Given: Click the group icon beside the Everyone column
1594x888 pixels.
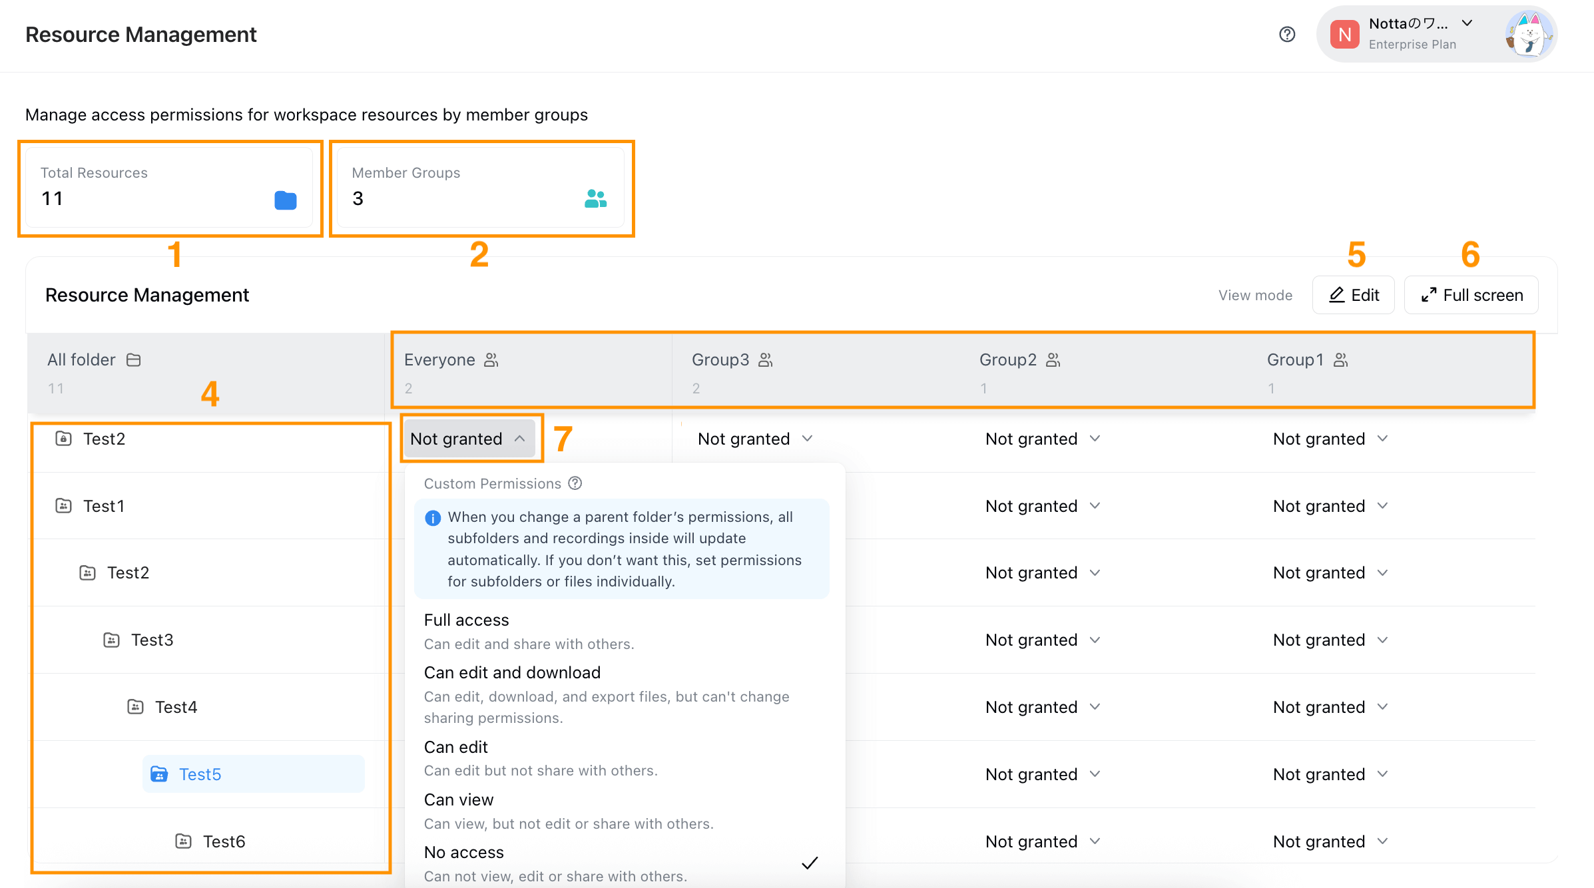Looking at the screenshot, I should [491, 359].
